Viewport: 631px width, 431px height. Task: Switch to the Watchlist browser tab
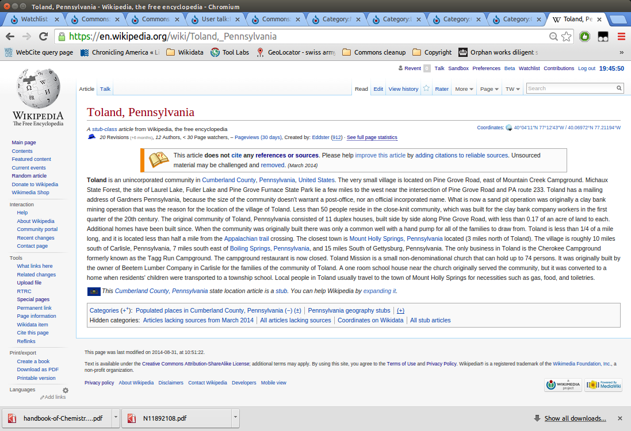pos(35,19)
